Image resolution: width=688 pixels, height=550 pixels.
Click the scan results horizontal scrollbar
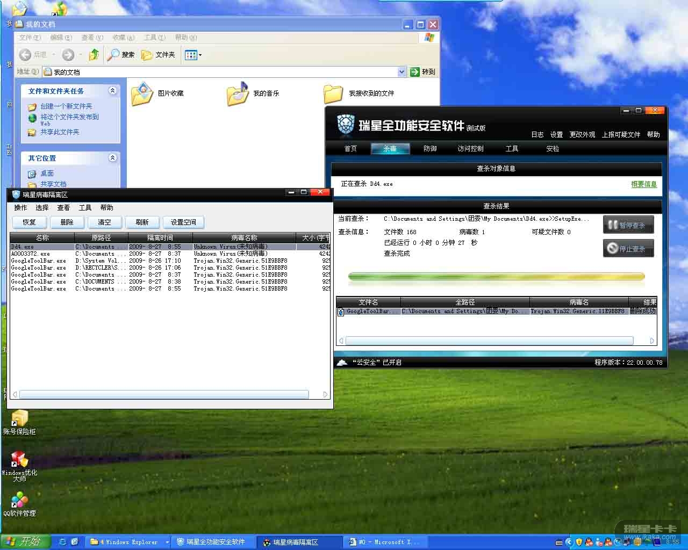490,341
